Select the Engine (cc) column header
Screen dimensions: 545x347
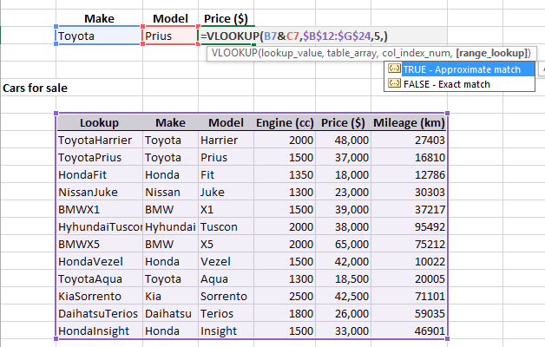point(285,122)
